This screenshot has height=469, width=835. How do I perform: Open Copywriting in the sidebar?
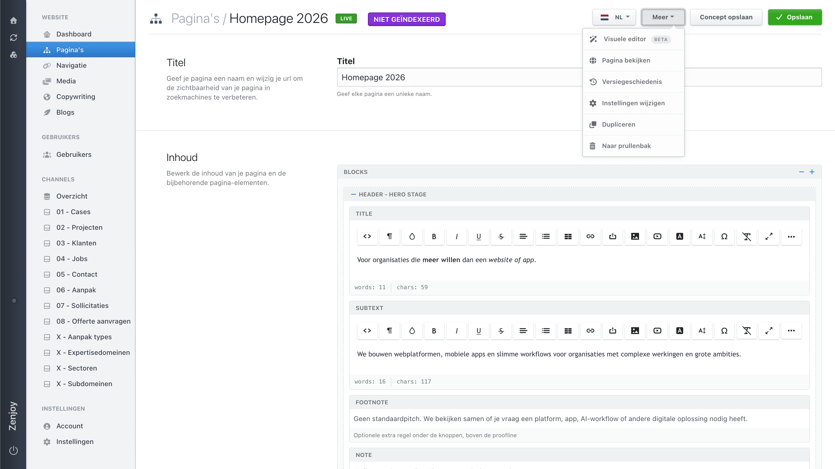(x=81, y=96)
